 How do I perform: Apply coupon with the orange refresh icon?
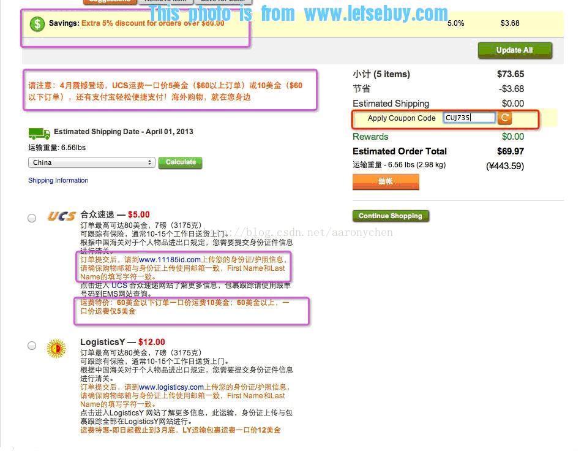[x=504, y=118]
